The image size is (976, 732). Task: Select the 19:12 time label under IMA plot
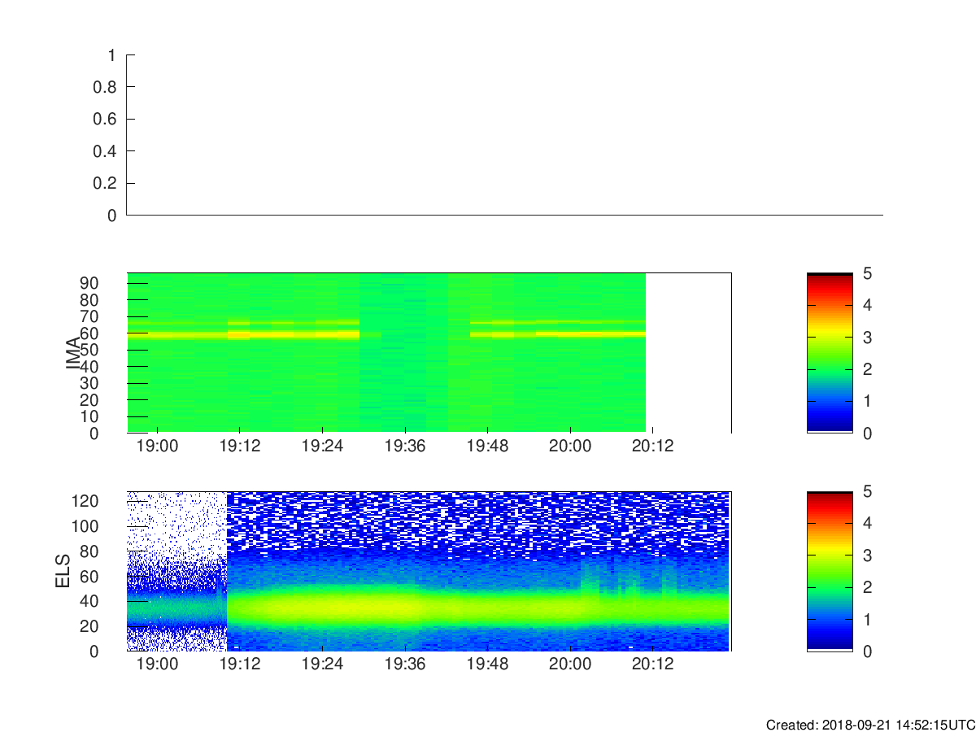click(x=239, y=446)
